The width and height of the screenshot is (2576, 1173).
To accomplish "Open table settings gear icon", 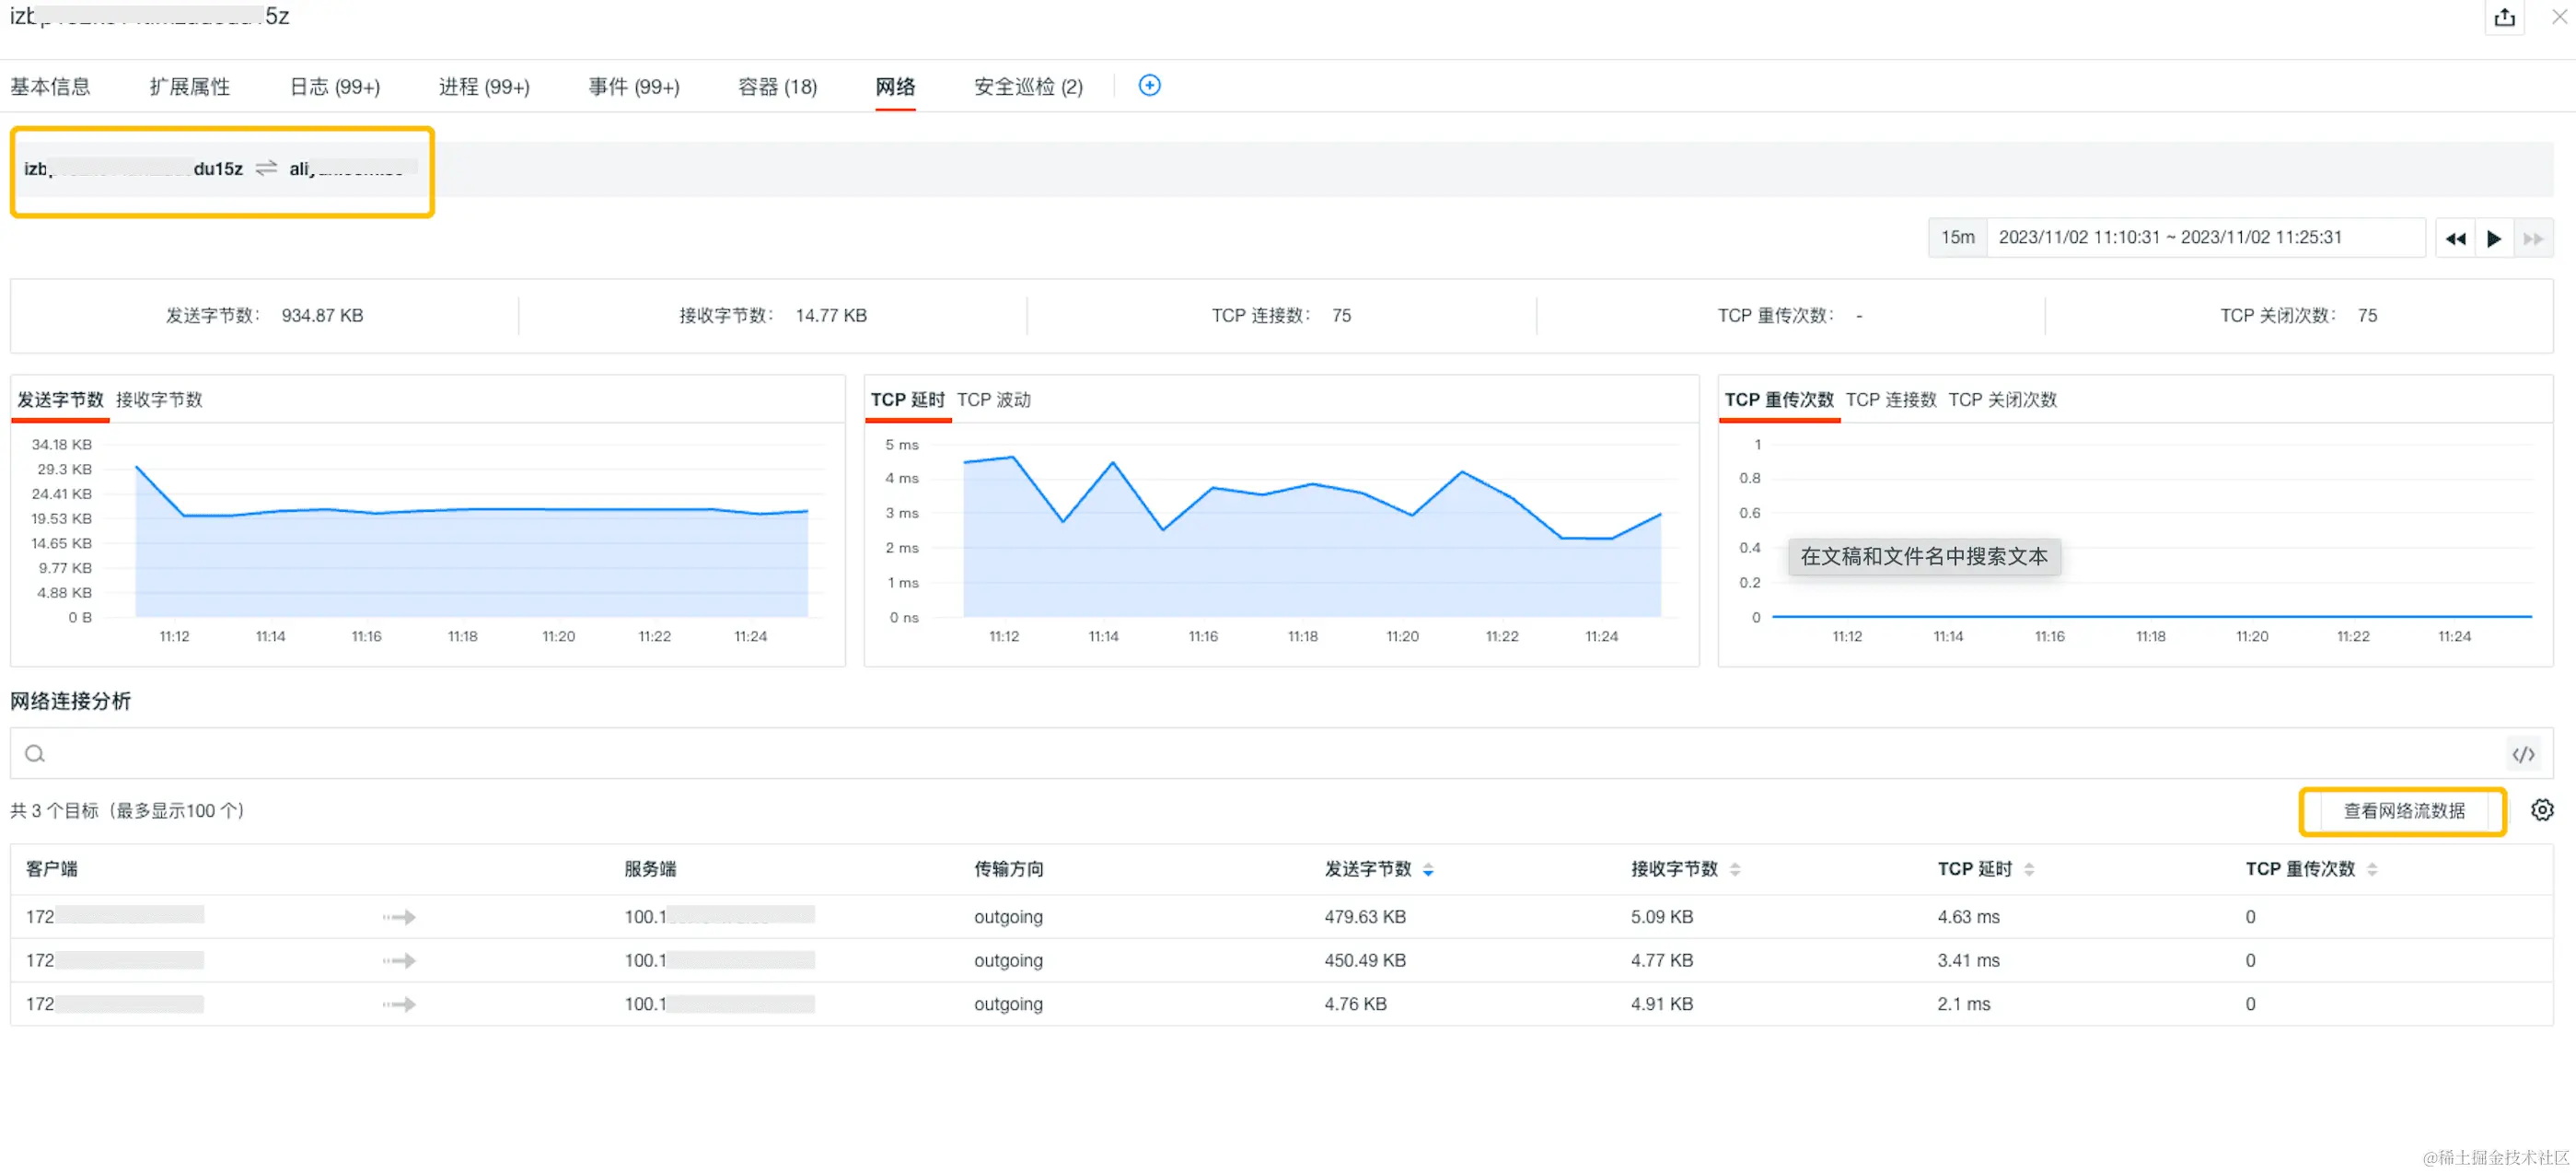I will [2541, 810].
